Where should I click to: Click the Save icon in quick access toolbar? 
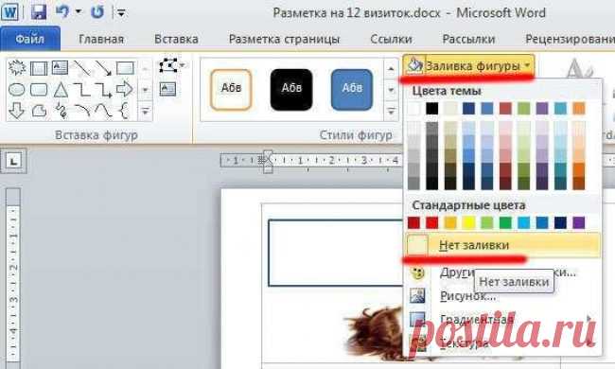pyautogui.click(x=39, y=12)
